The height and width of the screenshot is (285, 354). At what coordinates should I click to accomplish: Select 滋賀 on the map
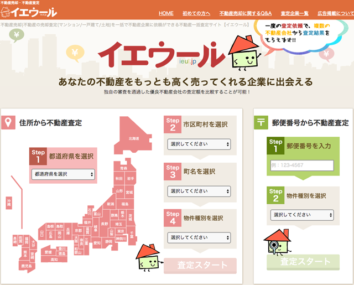click(87, 231)
